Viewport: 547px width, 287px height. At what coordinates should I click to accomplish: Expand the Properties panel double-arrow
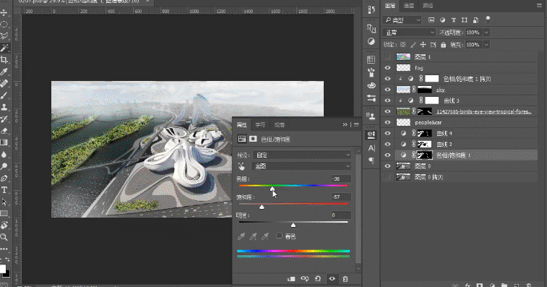coord(345,124)
